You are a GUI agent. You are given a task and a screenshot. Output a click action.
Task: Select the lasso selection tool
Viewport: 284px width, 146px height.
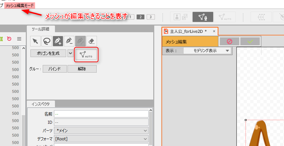click(x=47, y=41)
